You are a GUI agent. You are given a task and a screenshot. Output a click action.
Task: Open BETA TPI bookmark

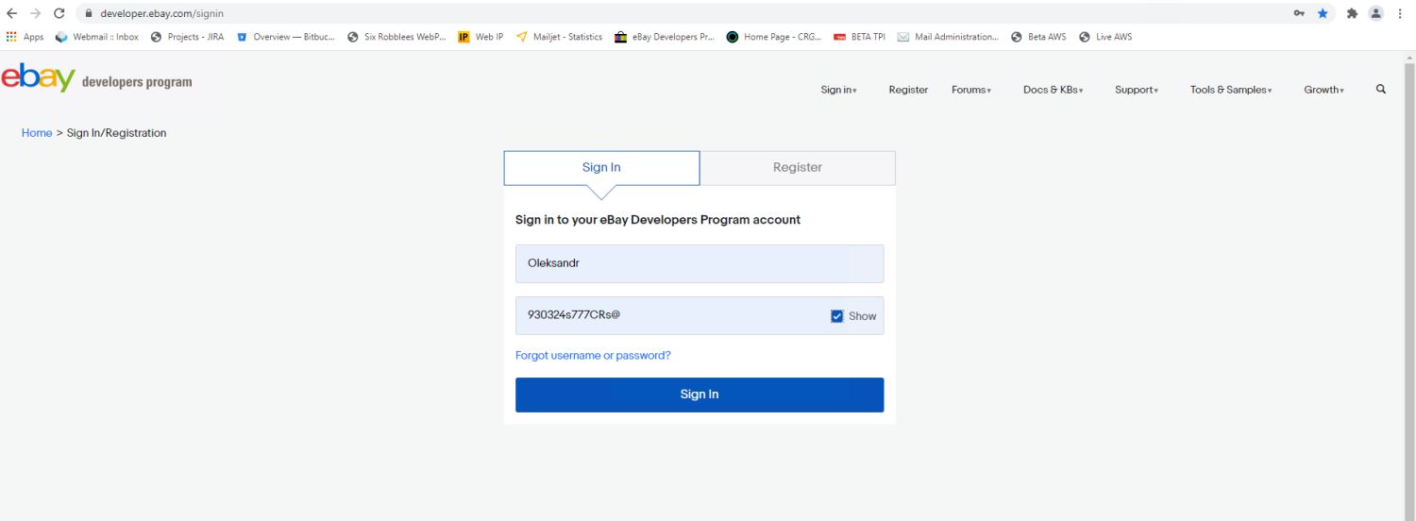point(858,37)
